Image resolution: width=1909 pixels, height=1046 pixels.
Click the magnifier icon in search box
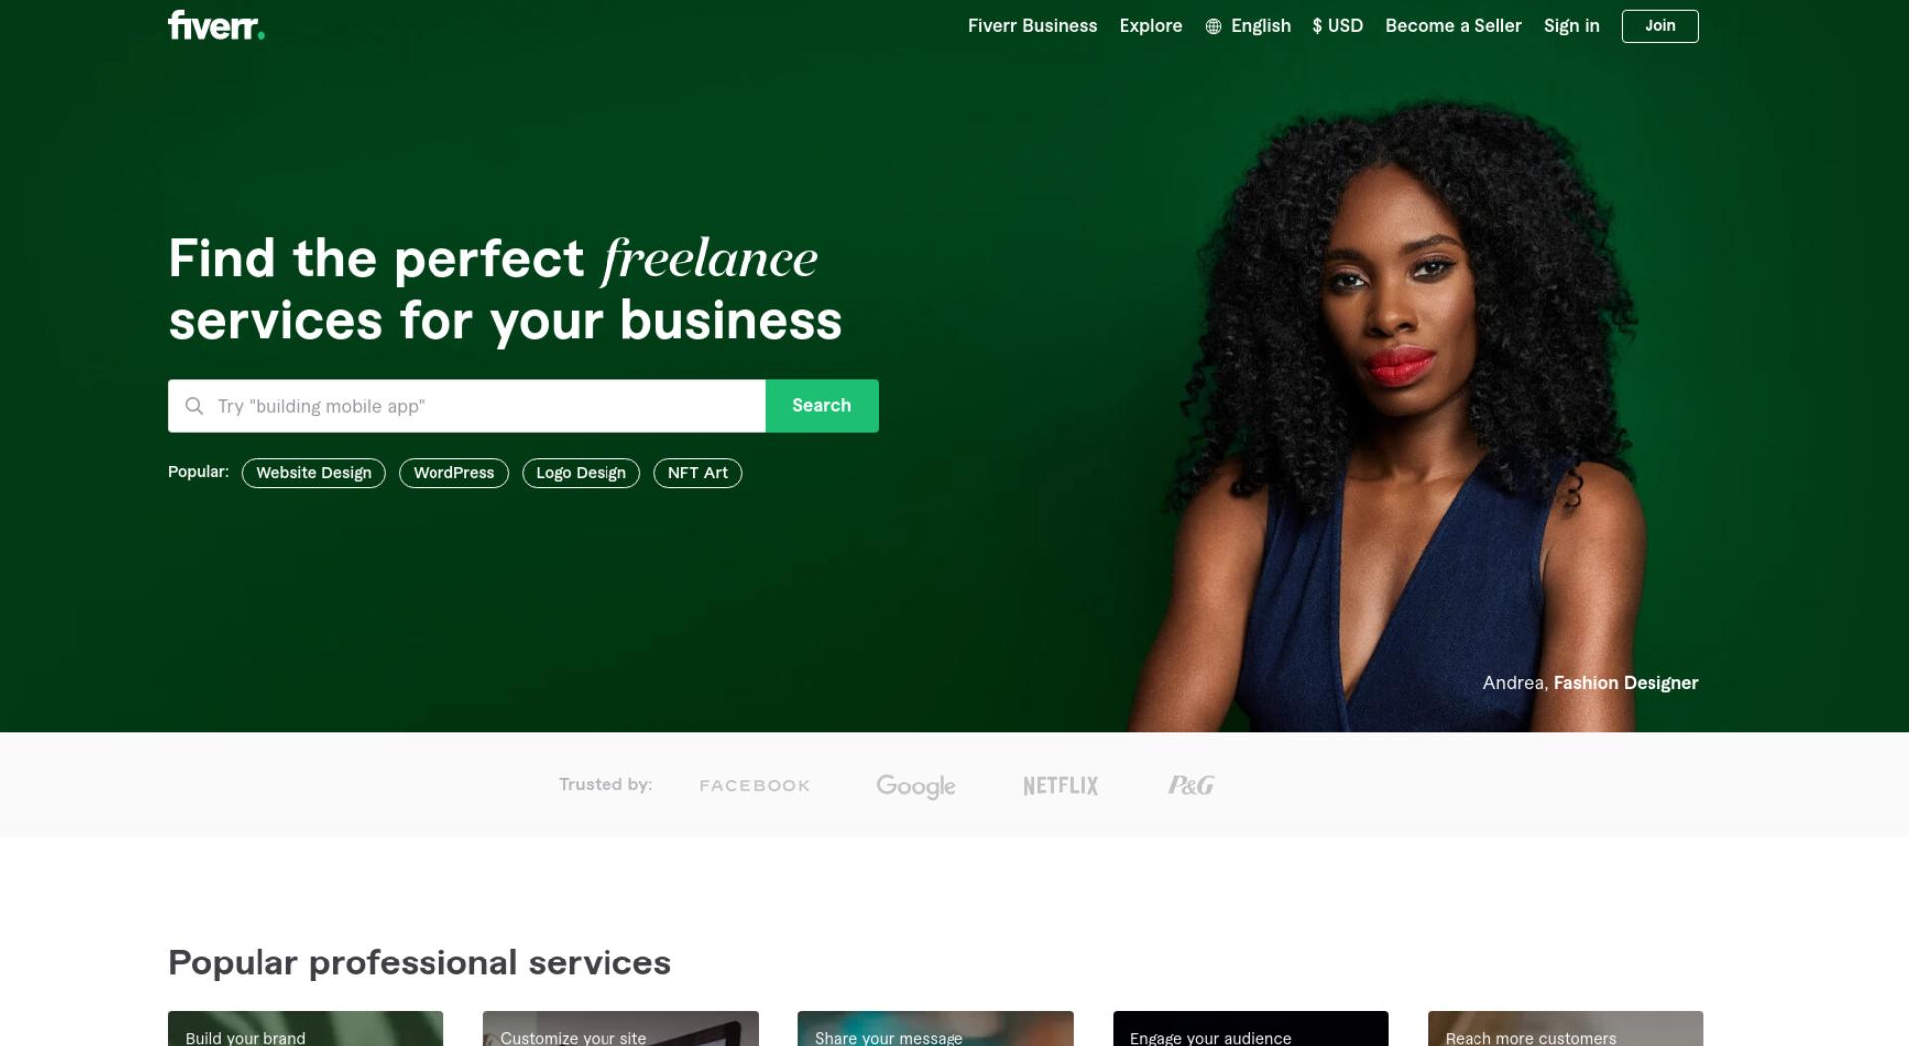click(194, 406)
